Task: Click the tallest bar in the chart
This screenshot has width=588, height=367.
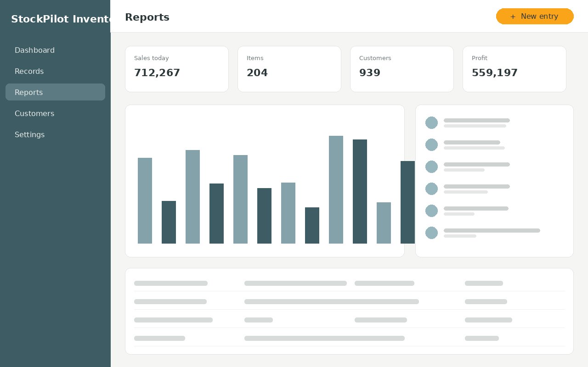Action: pos(336,189)
